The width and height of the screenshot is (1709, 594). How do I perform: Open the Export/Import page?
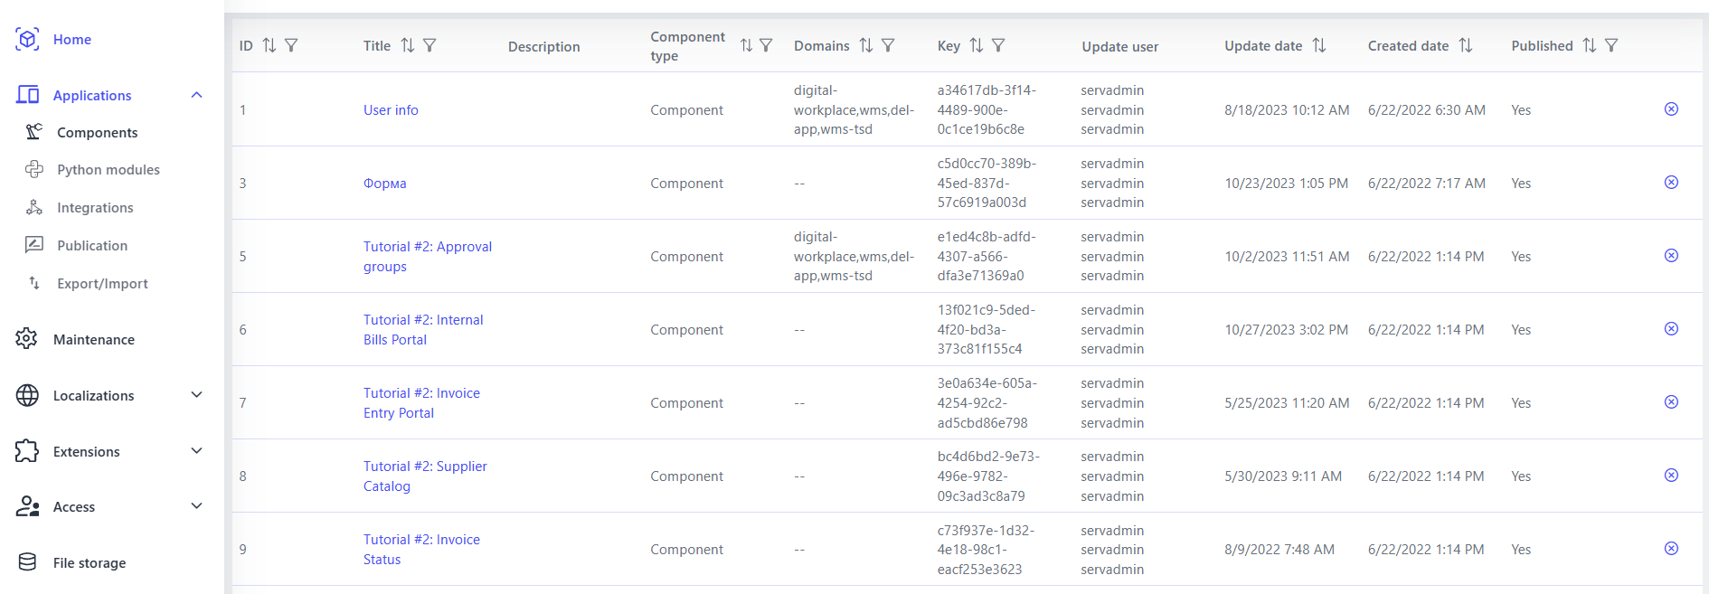[102, 284]
